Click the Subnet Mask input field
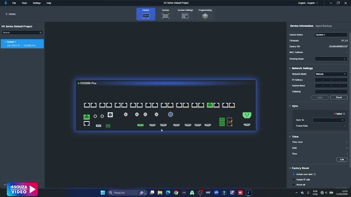 click(331, 86)
